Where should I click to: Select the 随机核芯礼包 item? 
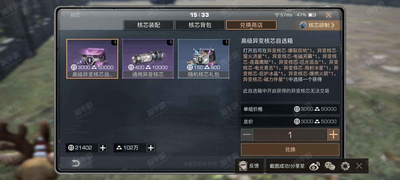tap(203, 59)
